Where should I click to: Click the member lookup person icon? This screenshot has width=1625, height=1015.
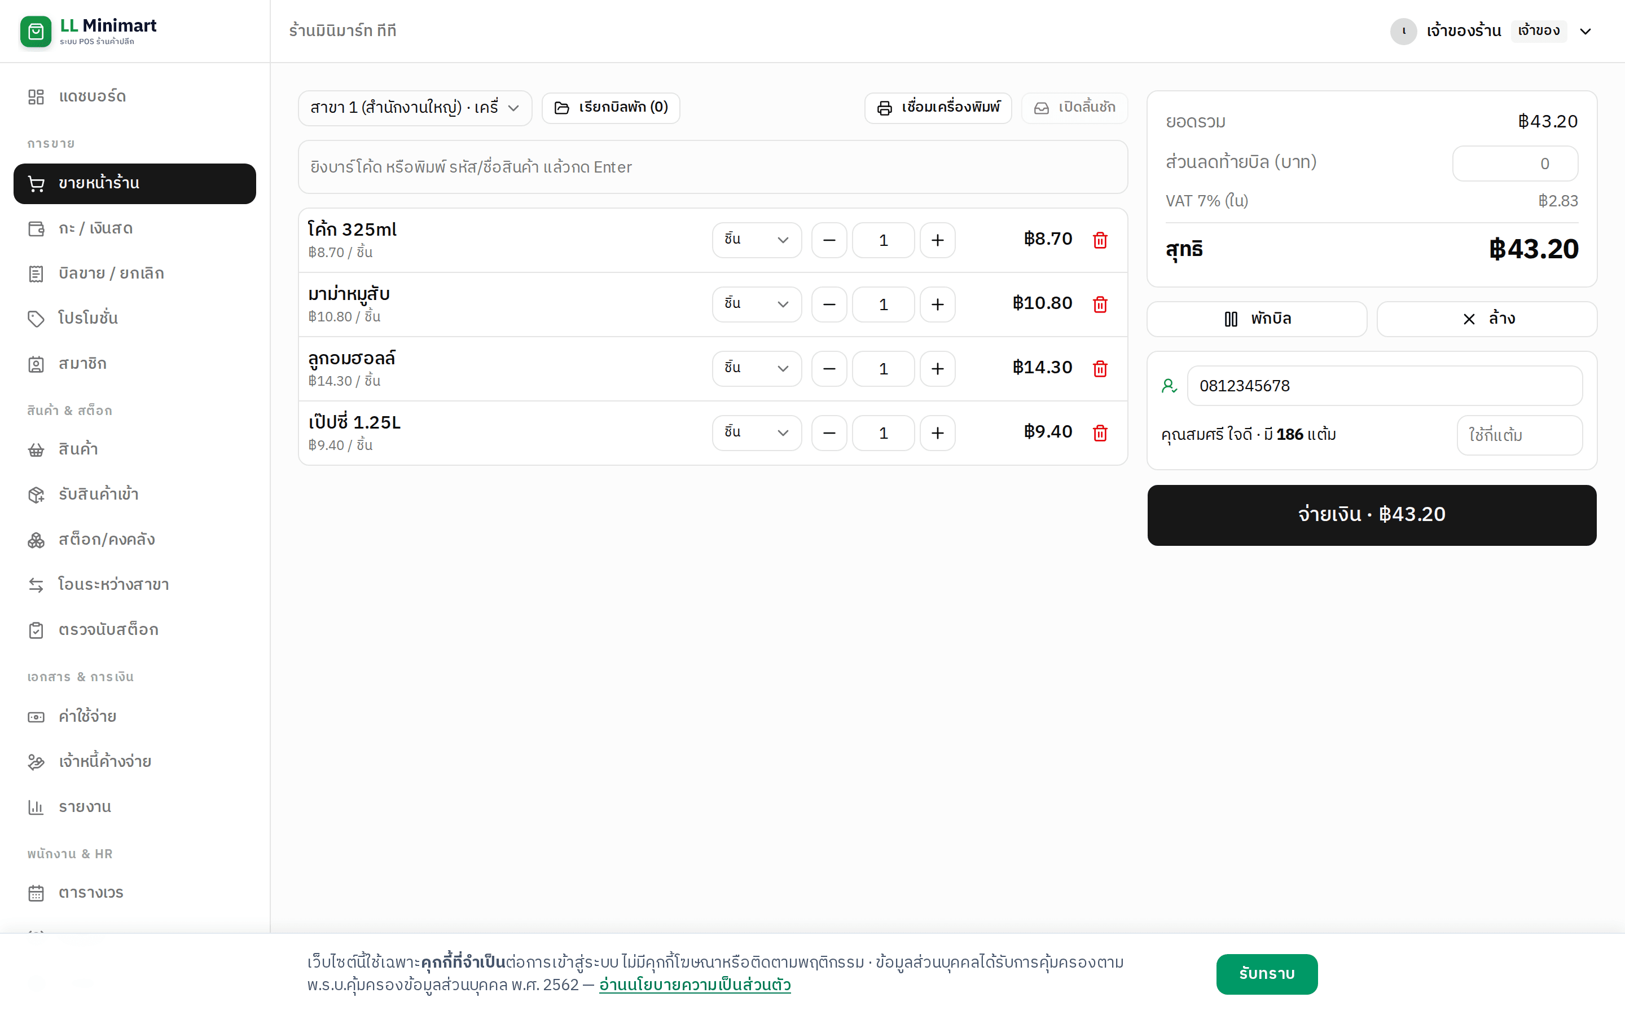pos(1169,386)
